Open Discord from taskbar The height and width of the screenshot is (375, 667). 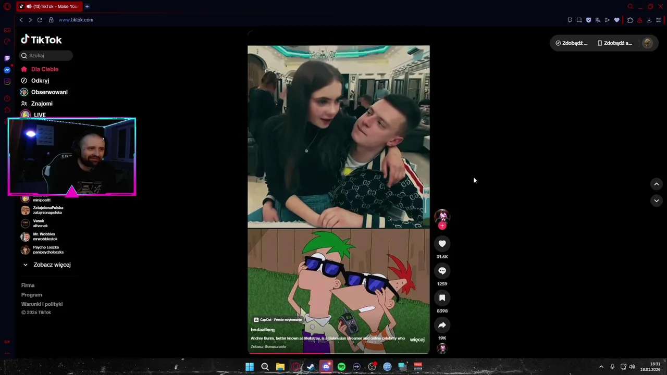pyautogui.click(x=326, y=367)
